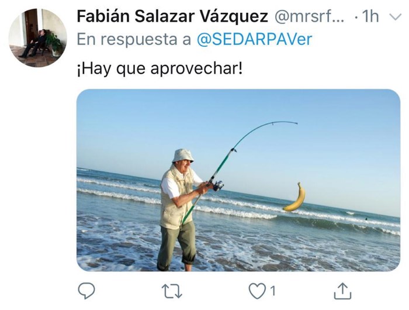Select the tweet text ¡Hay que aprovechar!
Screen dimensions: 409x310
point(160,69)
